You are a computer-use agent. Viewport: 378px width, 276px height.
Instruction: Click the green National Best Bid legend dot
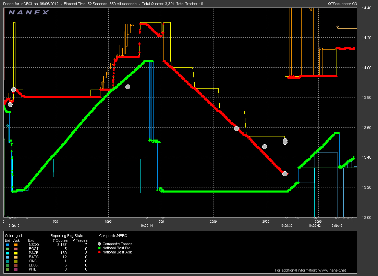[x=99, y=248]
